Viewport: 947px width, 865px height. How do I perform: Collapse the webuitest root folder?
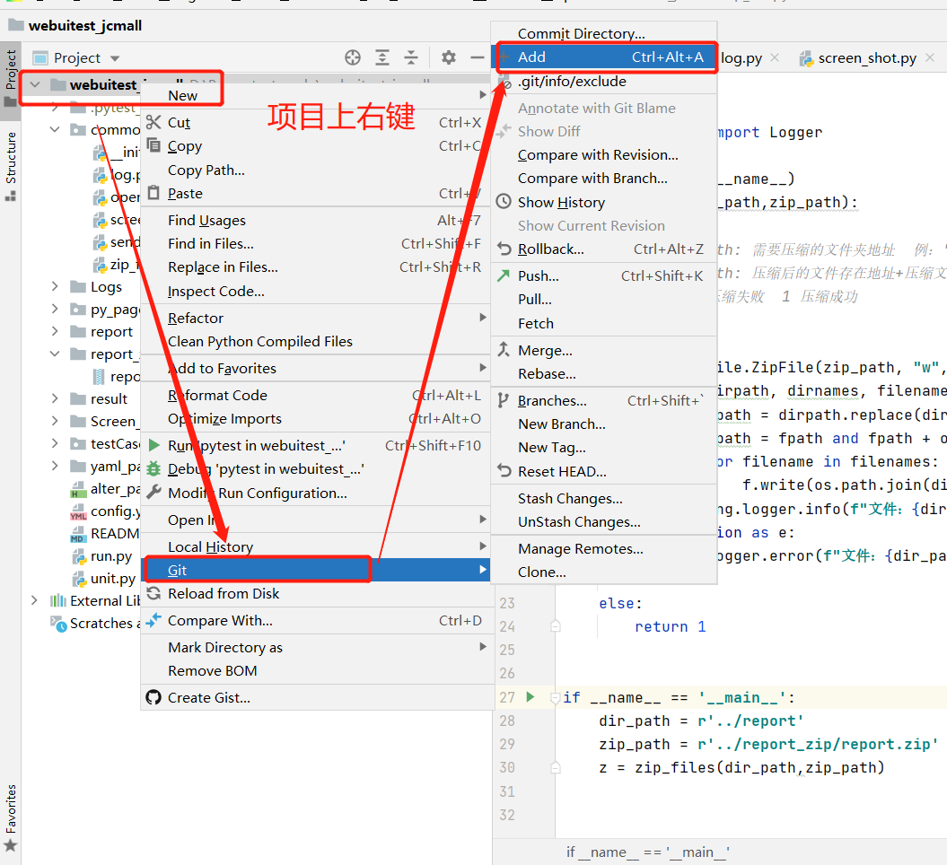pos(35,84)
